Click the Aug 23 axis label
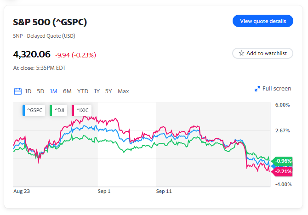Image resolution: width=308 pixels, height=215 pixels. [x=22, y=191]
